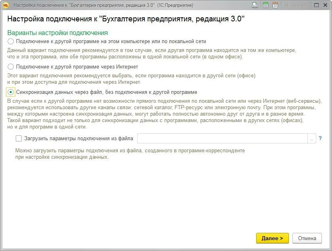The height and width of the screenshot is (251, 332).
Task: Click the disabled M+ memory button
Action: 296,5
